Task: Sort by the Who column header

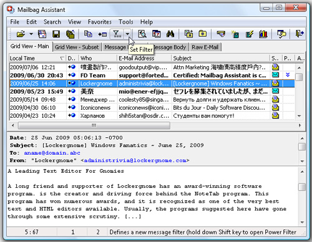Action: [x=98, y=58]
